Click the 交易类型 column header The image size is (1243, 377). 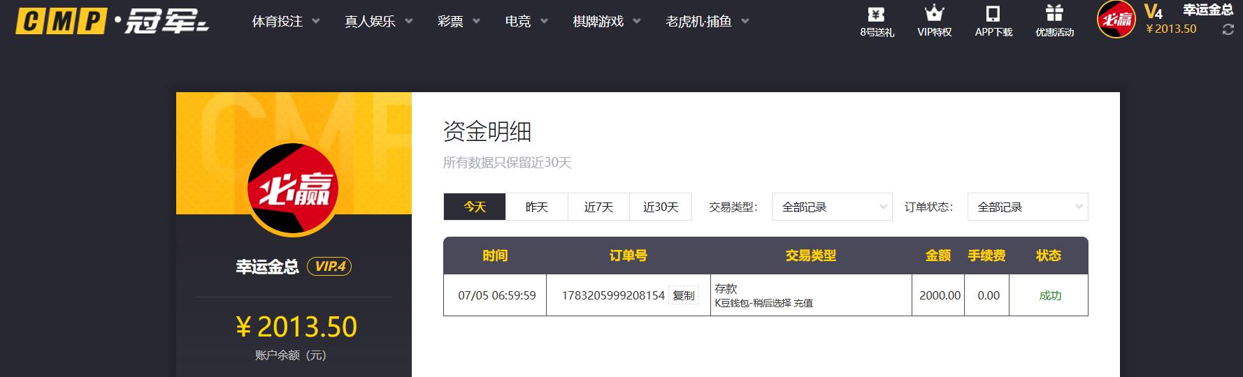(811, 256)
